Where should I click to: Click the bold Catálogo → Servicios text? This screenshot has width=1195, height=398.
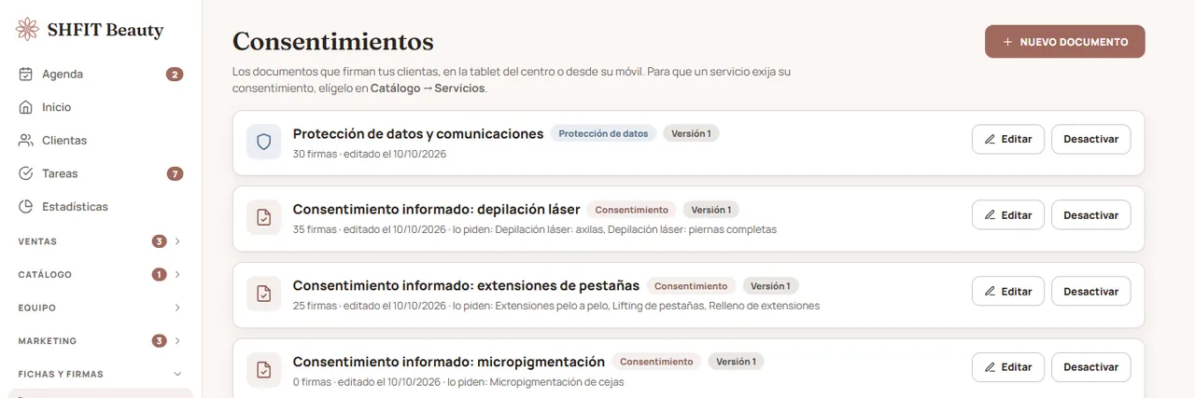click(429, 89)
